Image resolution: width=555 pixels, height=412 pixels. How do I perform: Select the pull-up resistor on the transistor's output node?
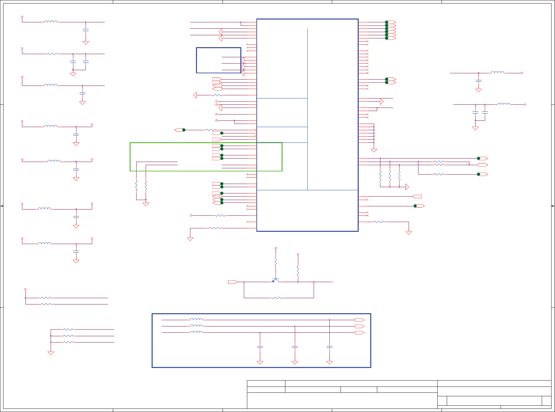pos(298,271)
